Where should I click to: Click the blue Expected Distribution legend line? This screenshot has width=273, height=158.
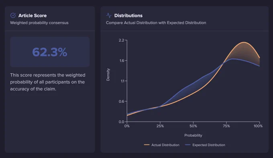click(188, 145)
